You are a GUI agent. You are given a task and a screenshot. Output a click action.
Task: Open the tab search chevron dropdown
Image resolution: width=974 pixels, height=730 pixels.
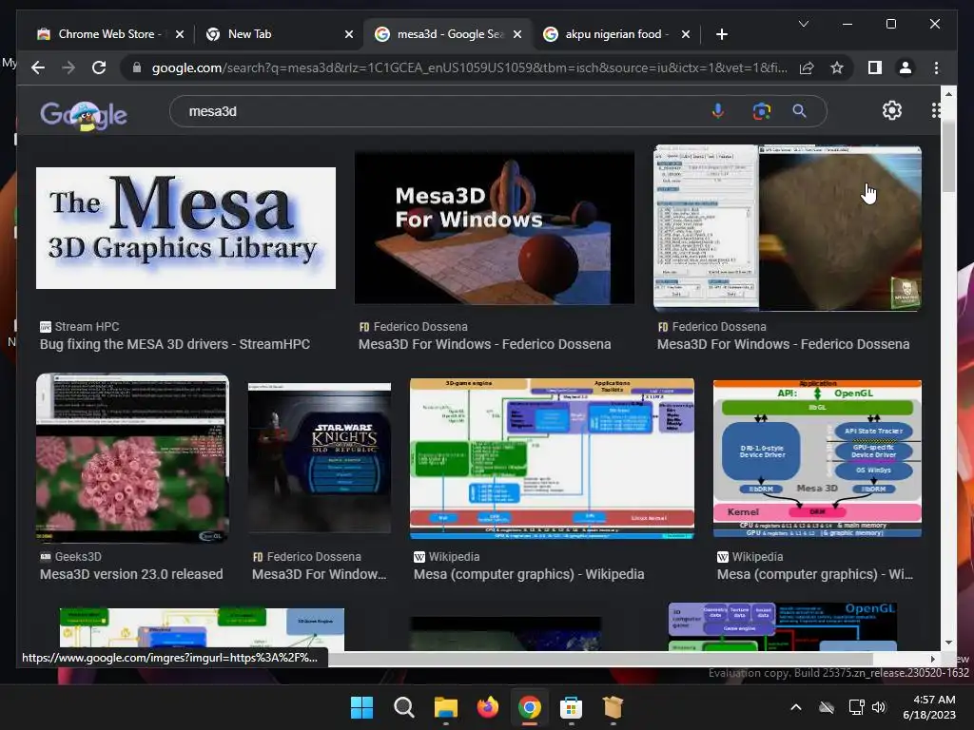click(803, 24)
